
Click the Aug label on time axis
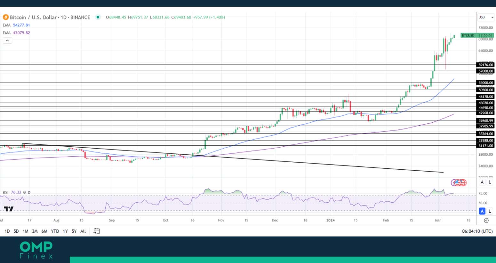56,220
